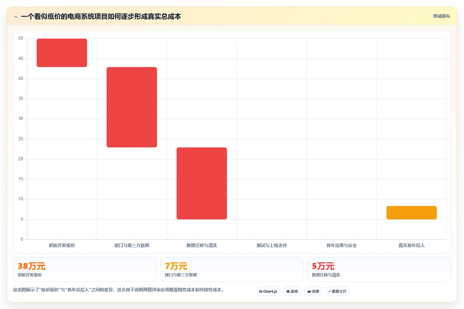Screen dimensions: 464x309
Task: Click the x-axis label 测试与上线支持
Action: 272,245
